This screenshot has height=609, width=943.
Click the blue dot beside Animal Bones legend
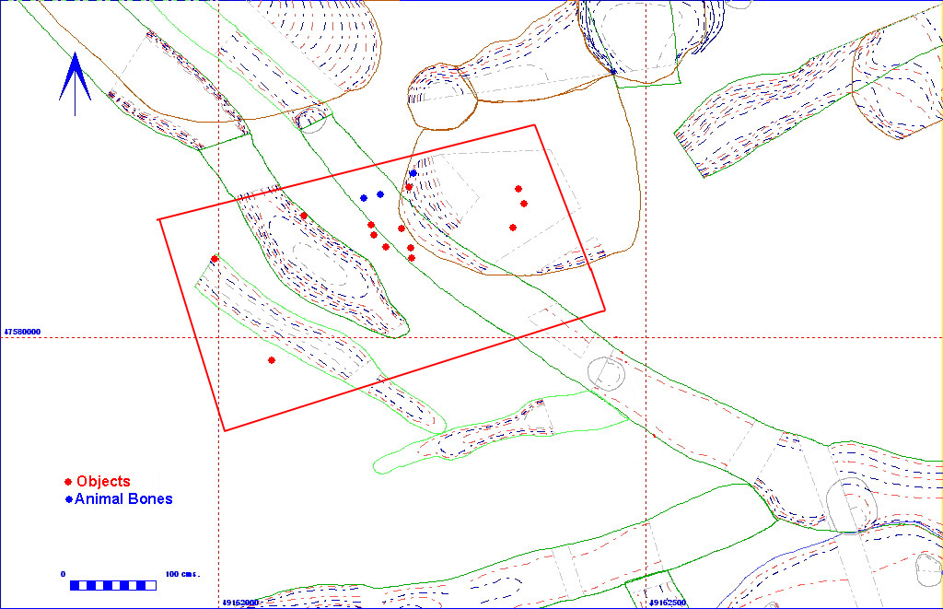[x=68, y=500]
